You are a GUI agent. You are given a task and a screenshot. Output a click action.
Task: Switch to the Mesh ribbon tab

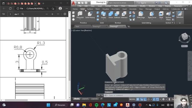[x=97, y=9]
